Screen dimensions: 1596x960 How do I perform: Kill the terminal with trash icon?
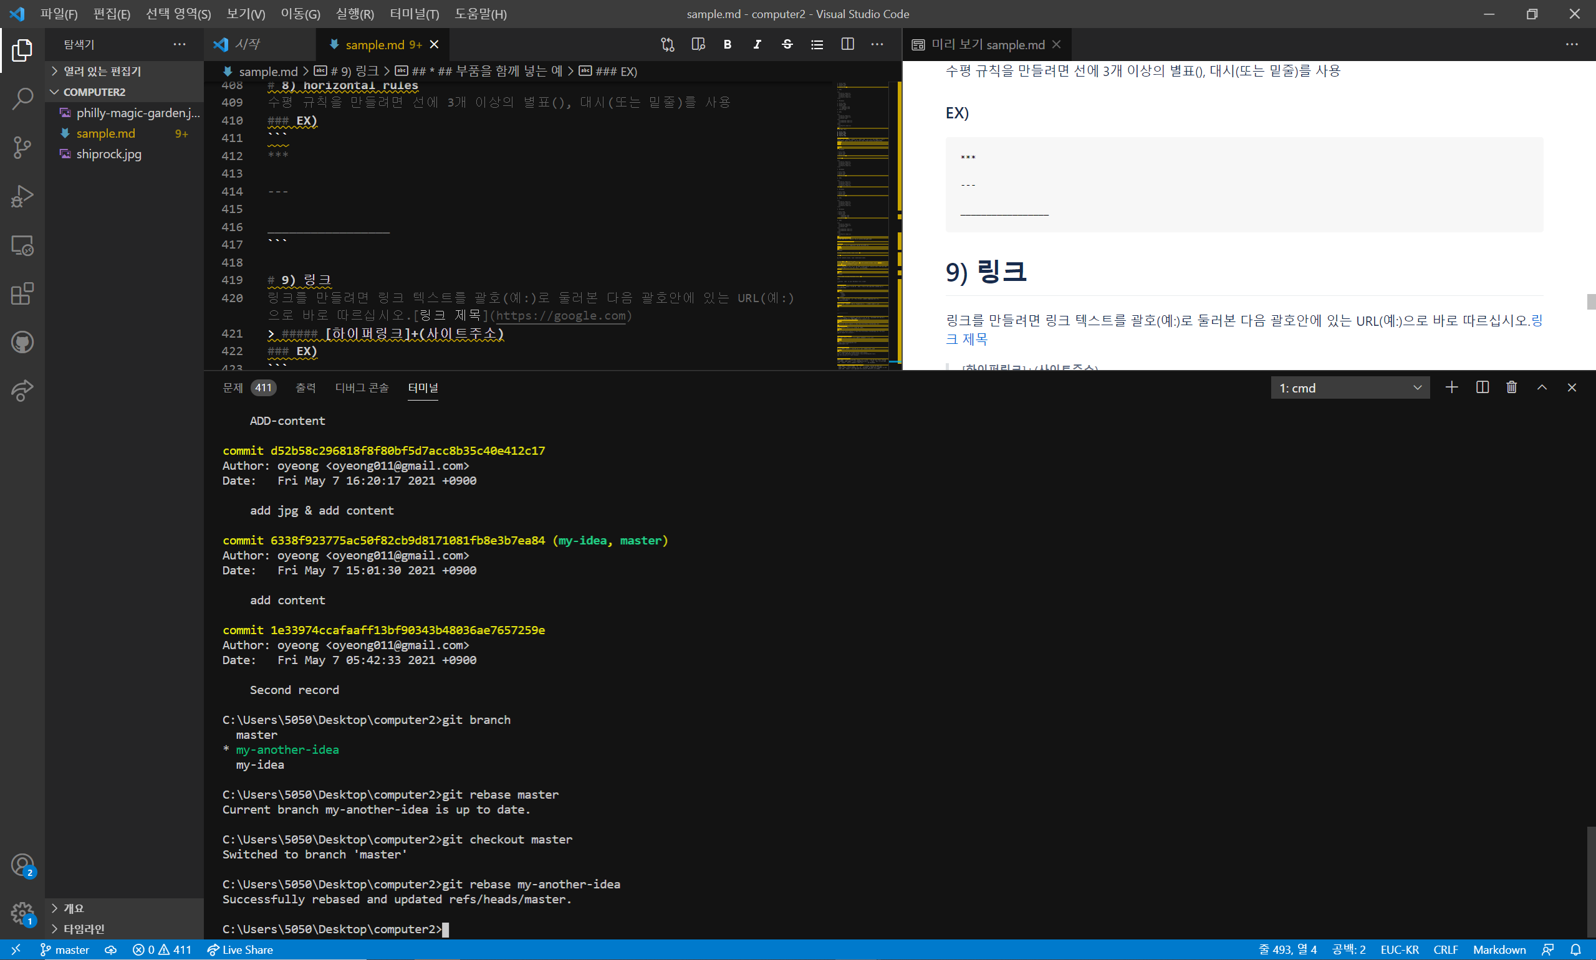point(1511,387)
